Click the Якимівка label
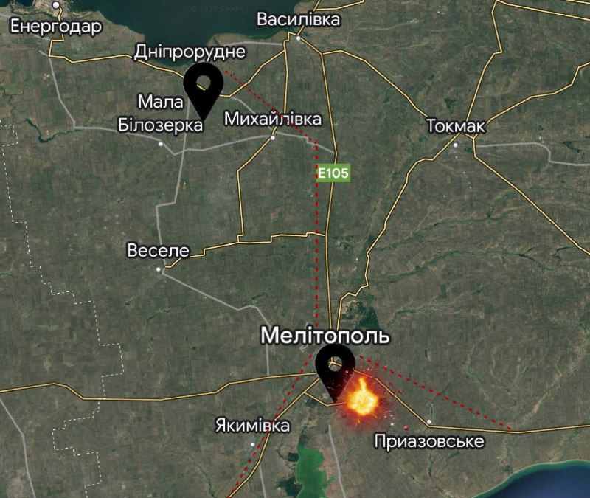The image size is (590, 498). coord(252,426)
